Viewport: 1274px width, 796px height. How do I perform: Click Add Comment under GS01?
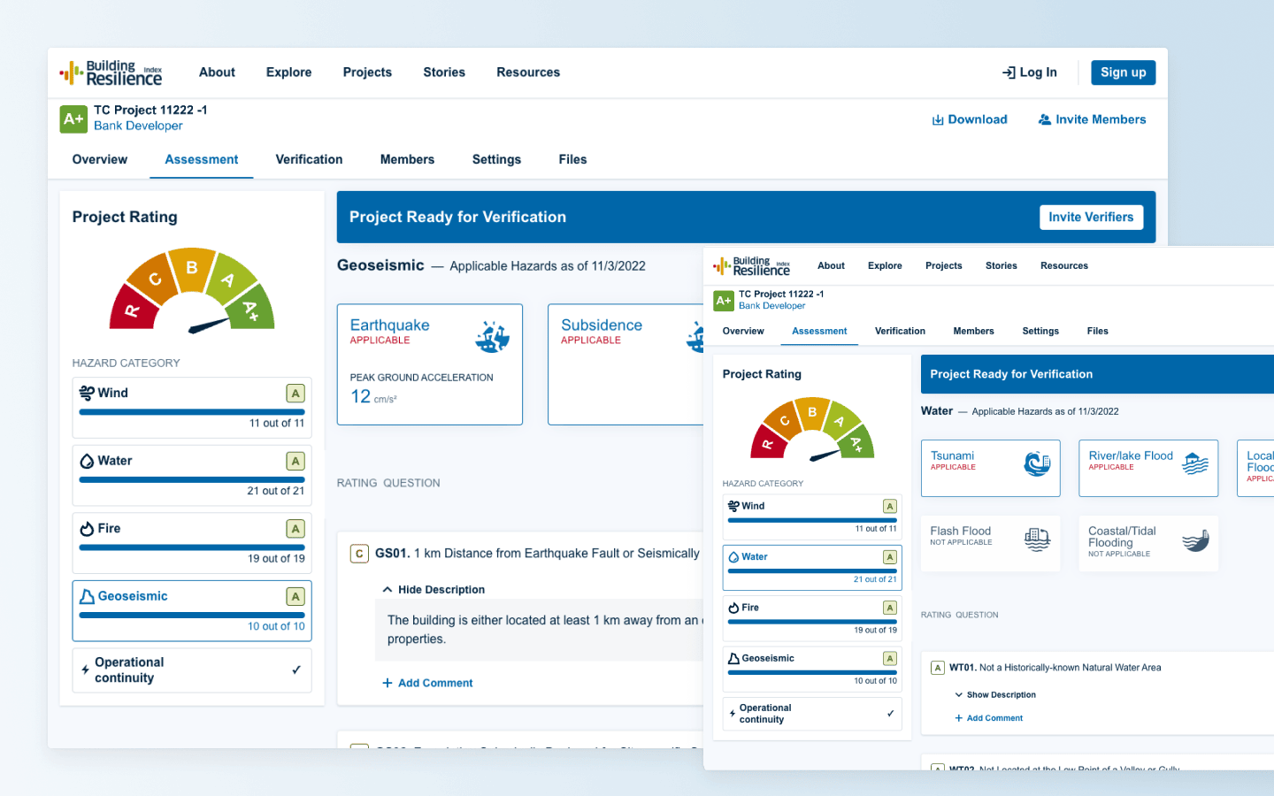427,684
